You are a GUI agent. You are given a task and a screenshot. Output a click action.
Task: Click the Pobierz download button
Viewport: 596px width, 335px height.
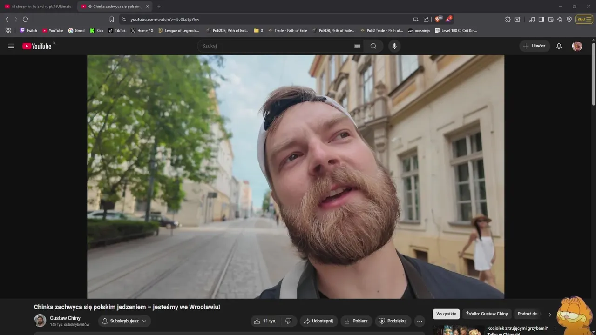(356, 321)
